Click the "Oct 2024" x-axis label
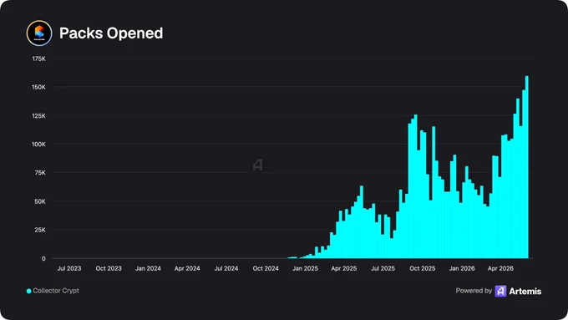The width and height of the screenshot is (568, 320). (266, 268)
